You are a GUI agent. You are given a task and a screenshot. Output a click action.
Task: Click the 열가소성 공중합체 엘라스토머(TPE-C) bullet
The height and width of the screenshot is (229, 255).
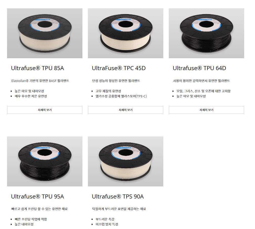pos(121,96)
